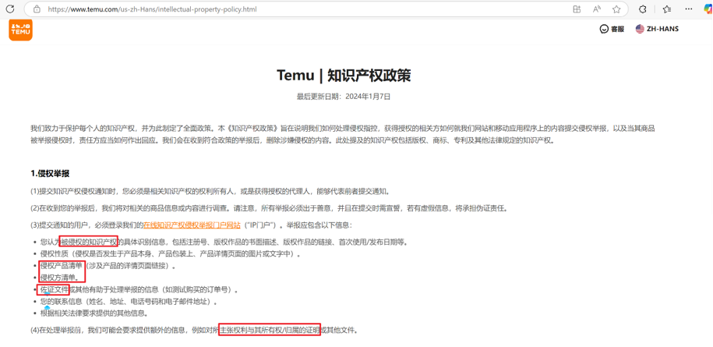Click paragraph starting (2)在收到您的举报后
The image size is (713, 347).
tap(269, 208)
